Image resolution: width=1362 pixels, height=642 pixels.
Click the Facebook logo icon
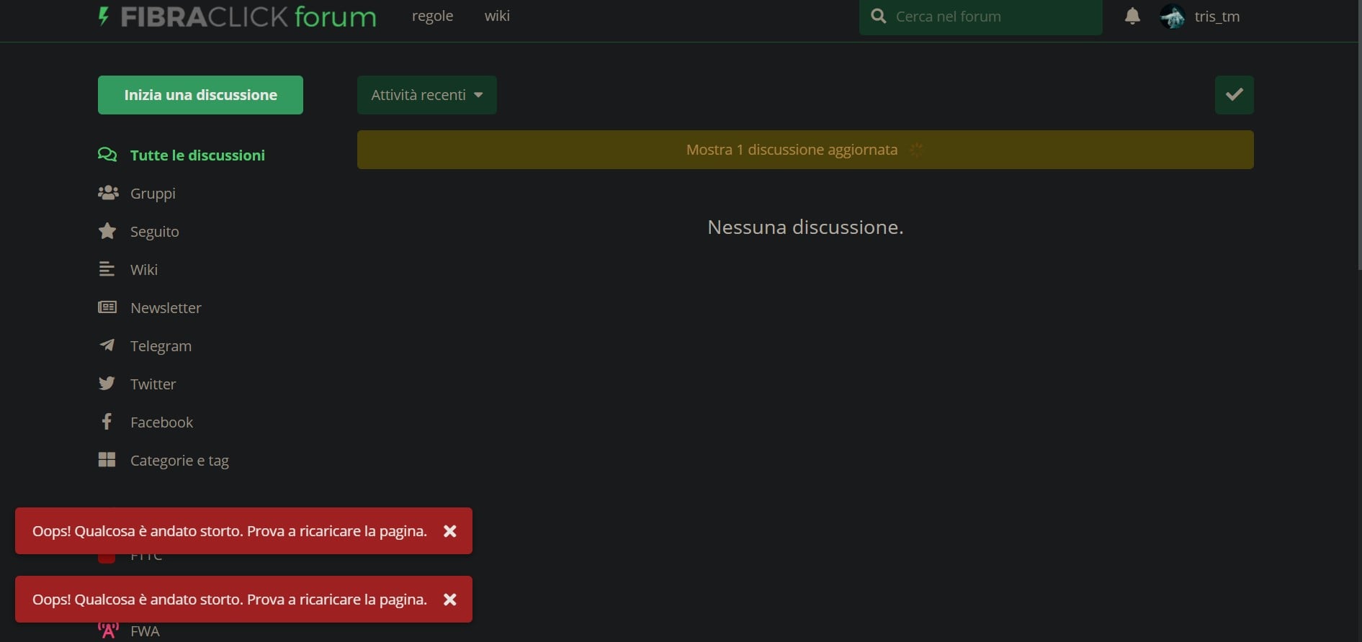107,422
